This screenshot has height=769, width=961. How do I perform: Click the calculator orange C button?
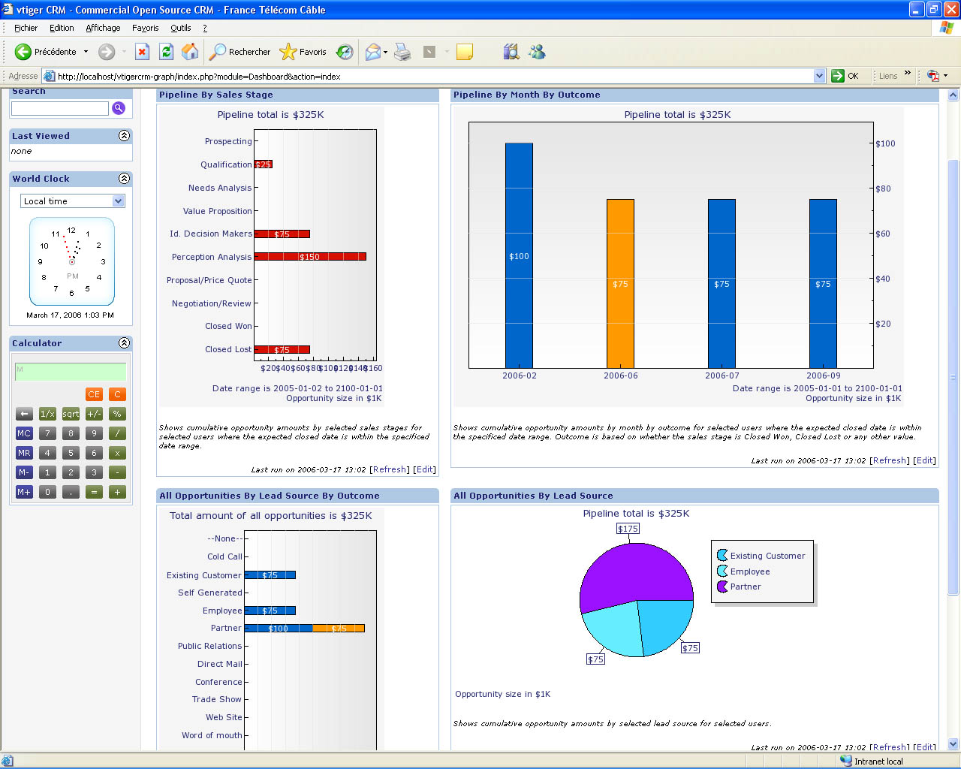(117, 394)
